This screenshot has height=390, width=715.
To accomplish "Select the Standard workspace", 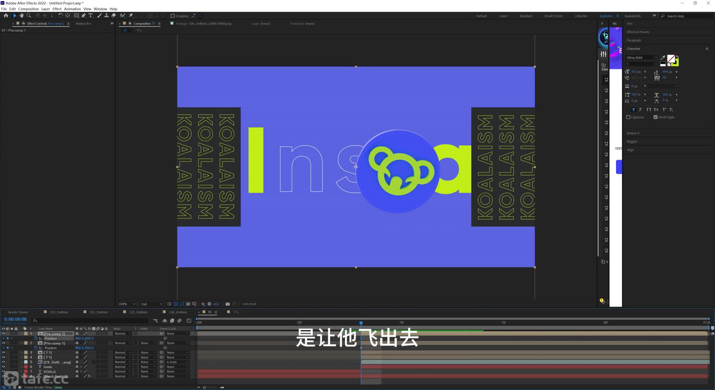I will 526,16.
